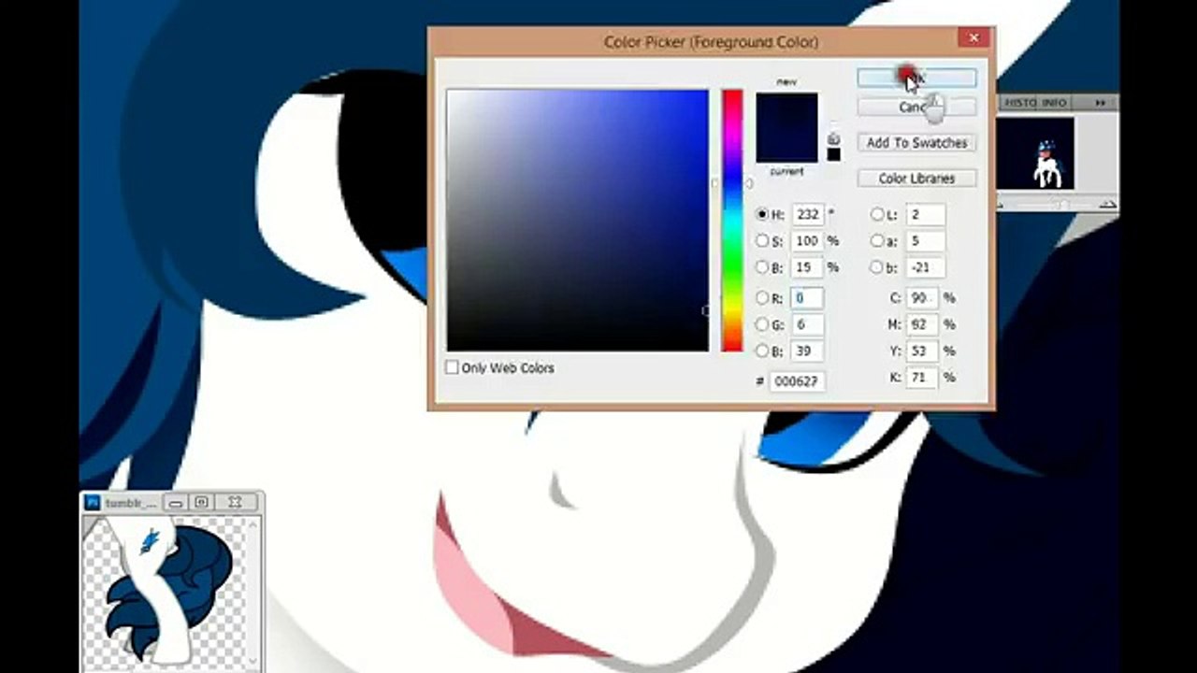
Task: Select the brightness B radio button beside 15
Action: [762, 267]
